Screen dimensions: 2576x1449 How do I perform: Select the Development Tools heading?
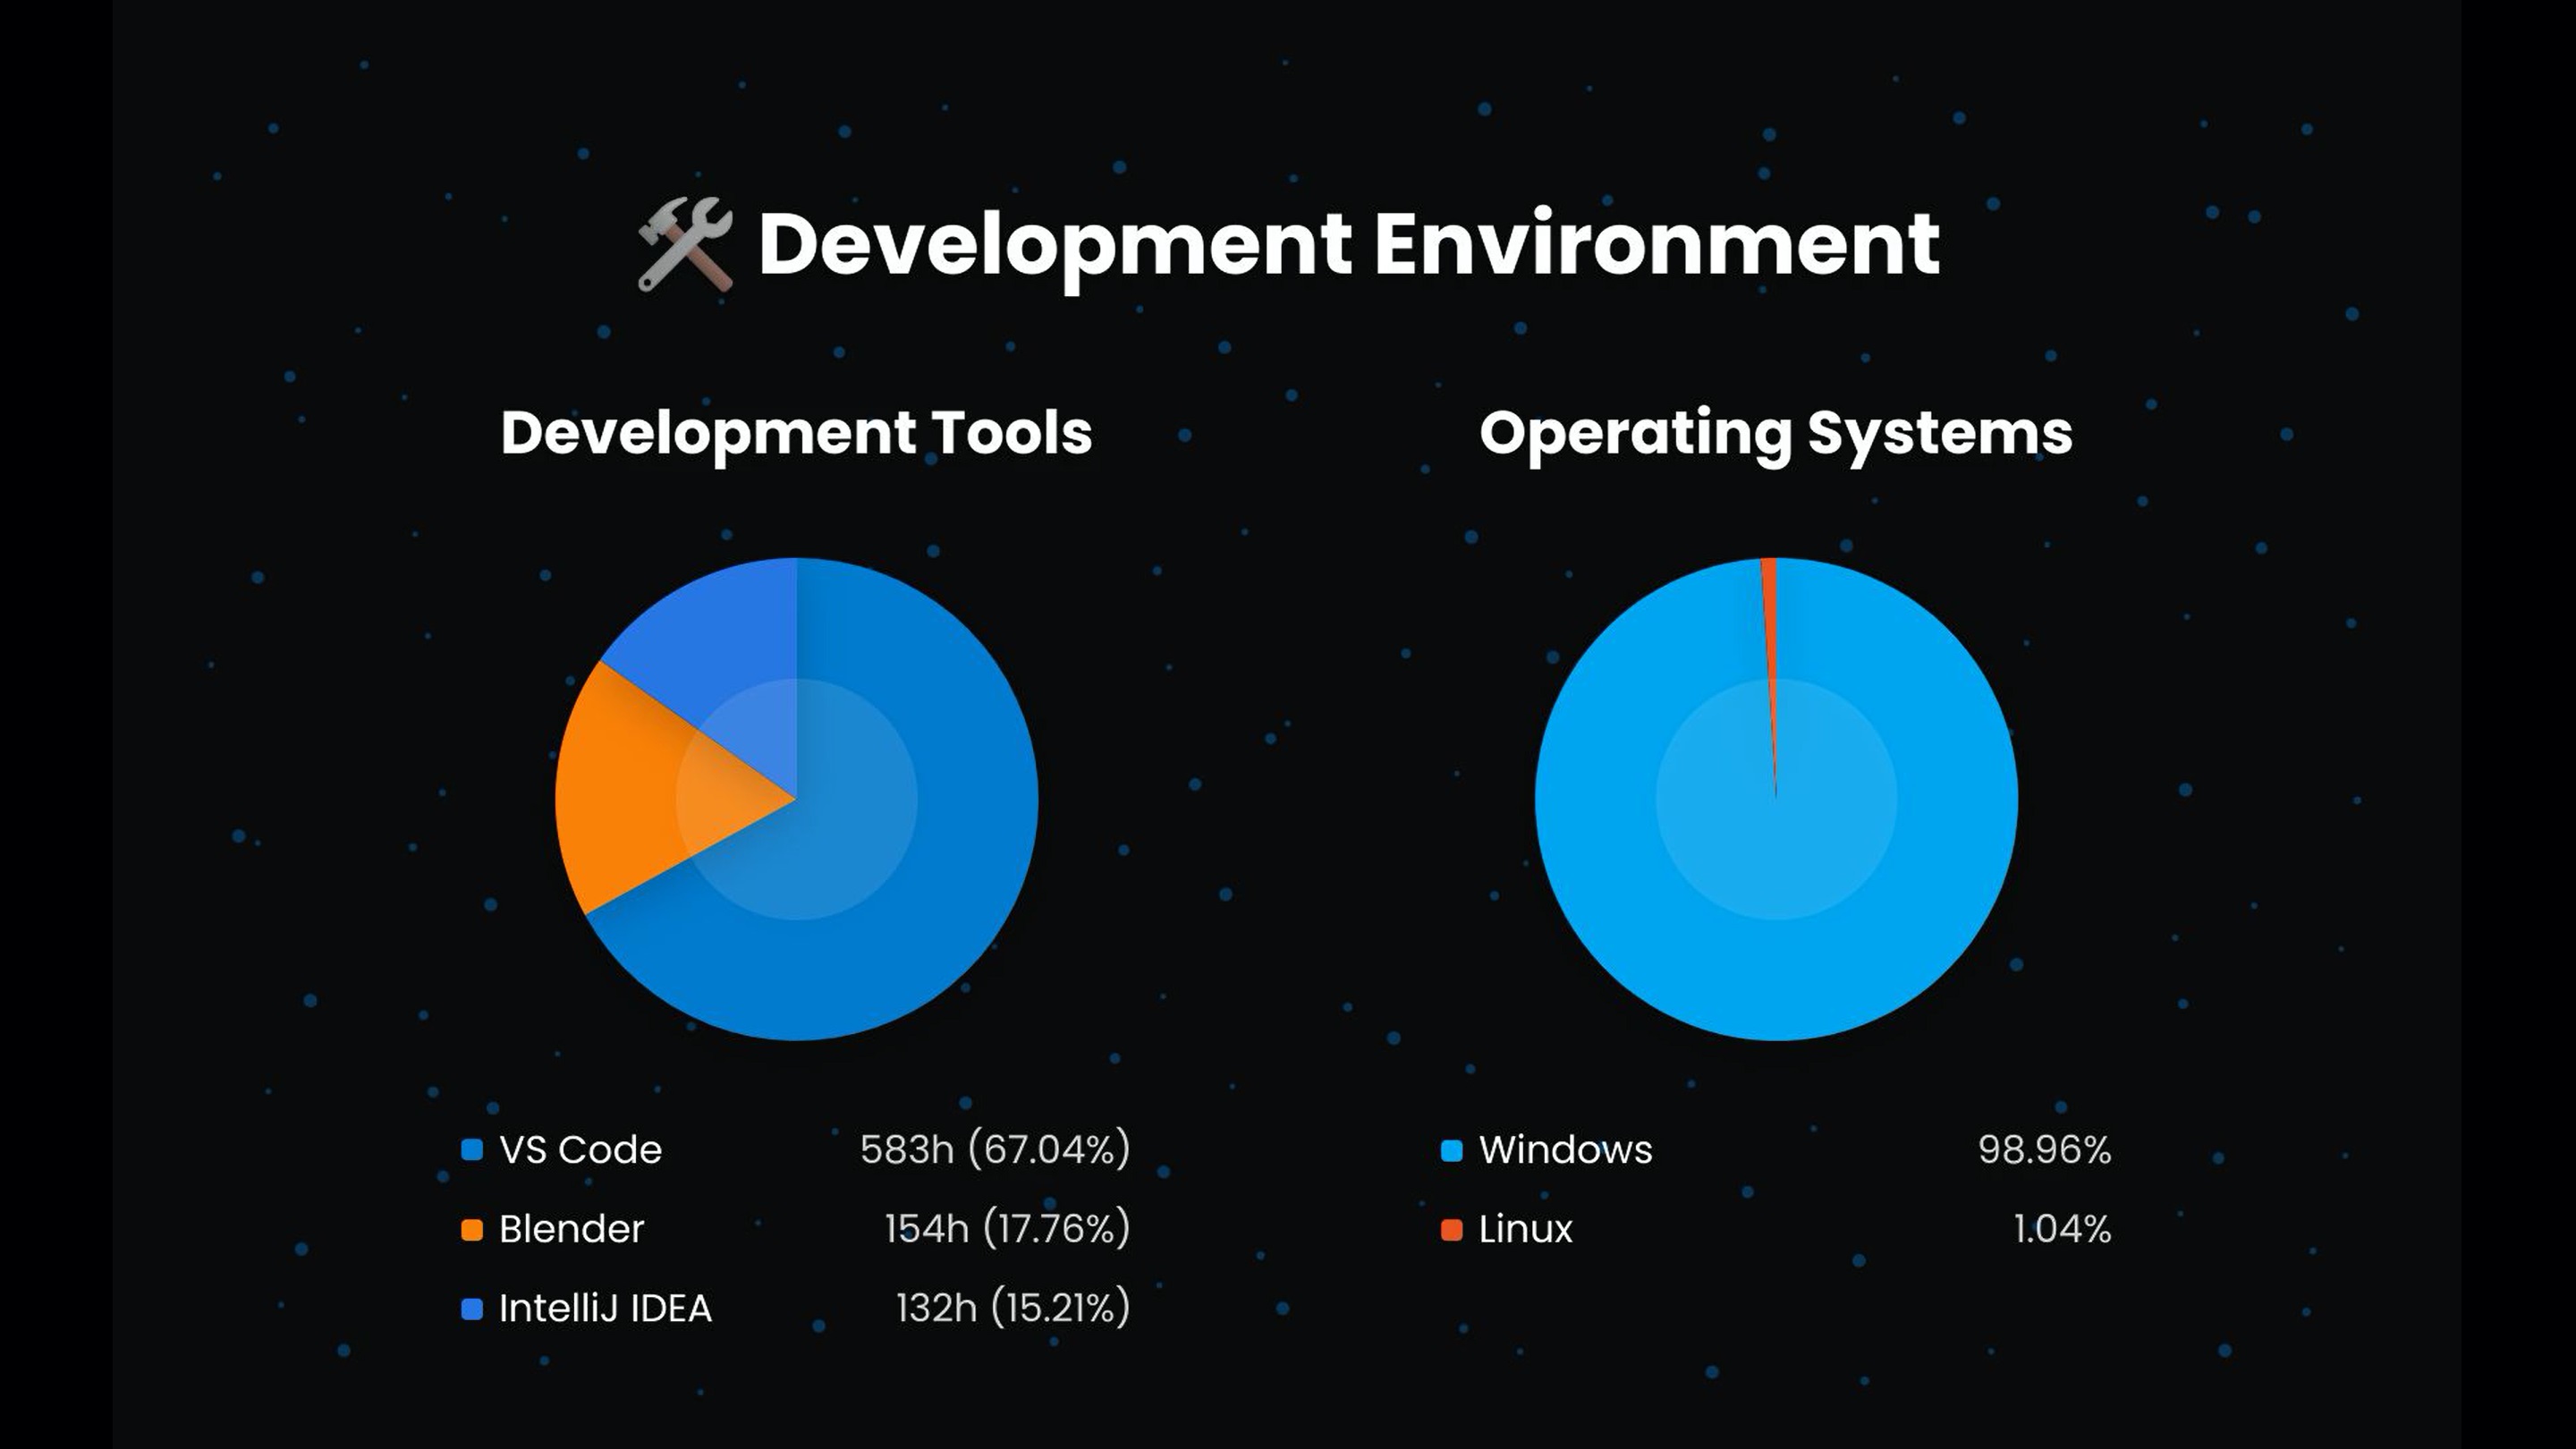(796, 433)
